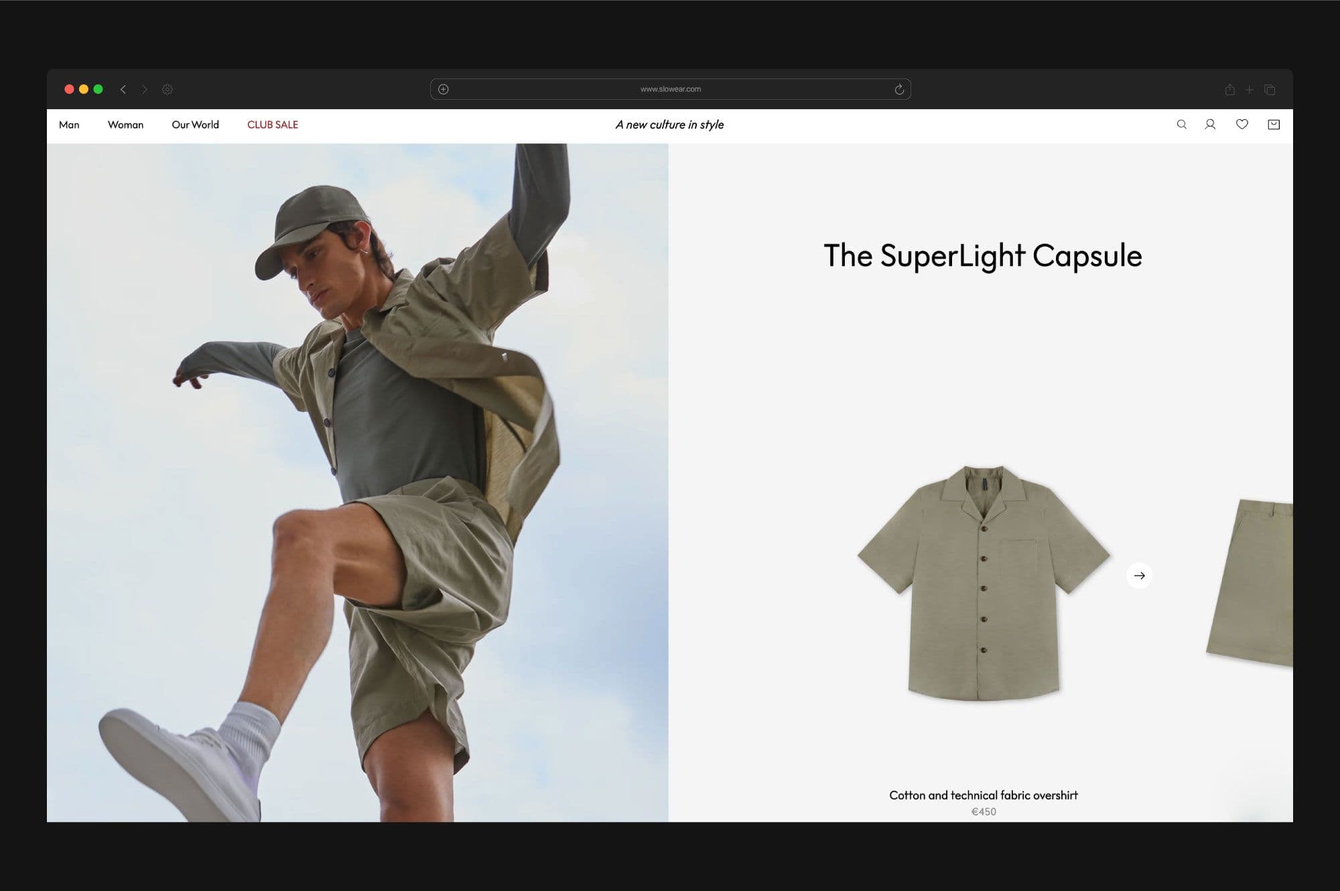Open the site search magnifier icon
Image resolution: width=1340 pixels, height=891 pixels.
[1181, 125]
